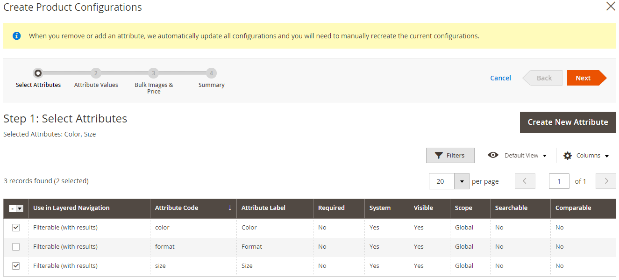The image size is (619, 280).
Task: Click the gear icon for Columns
Action: 568,156
